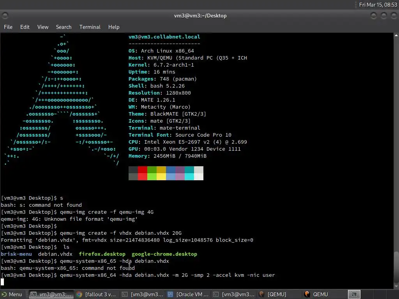Switch to vm3@vm3 active terminal taskbar entry
The height and width of the screenshot is (299, 399).
coord(51,294)
